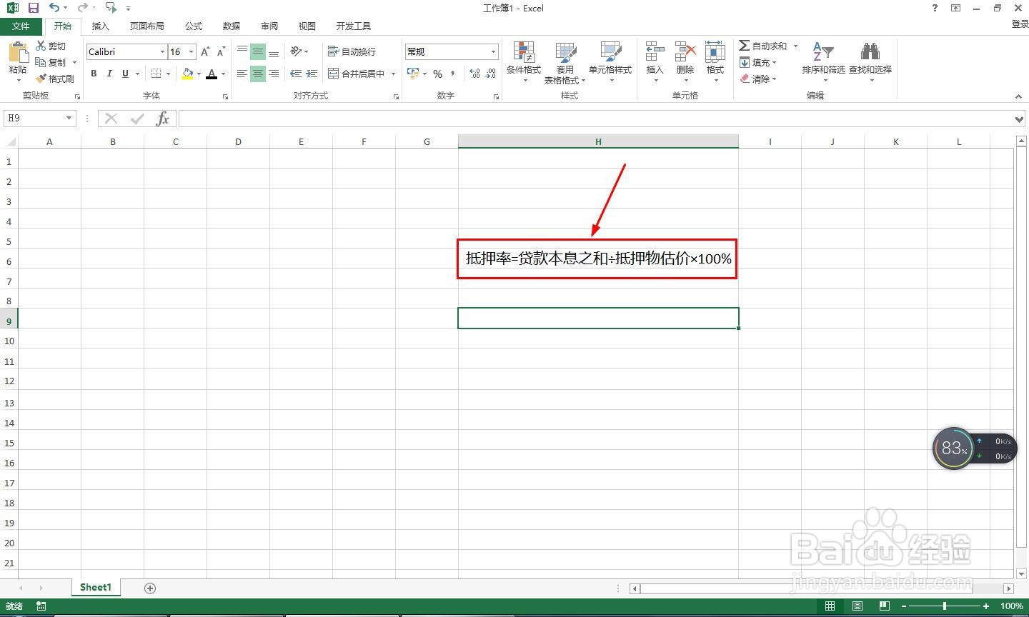Switch to Developer (开发工具) tab
1029x617 pixels.
(x=354, y=26)
